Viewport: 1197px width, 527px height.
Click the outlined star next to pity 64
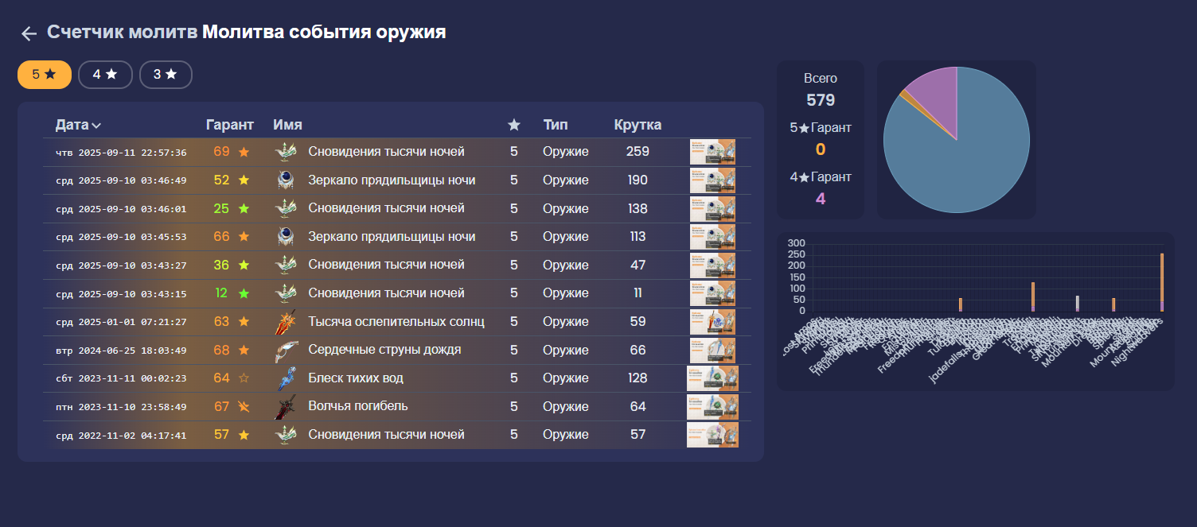pyautogui.click(x=244, y=378)
